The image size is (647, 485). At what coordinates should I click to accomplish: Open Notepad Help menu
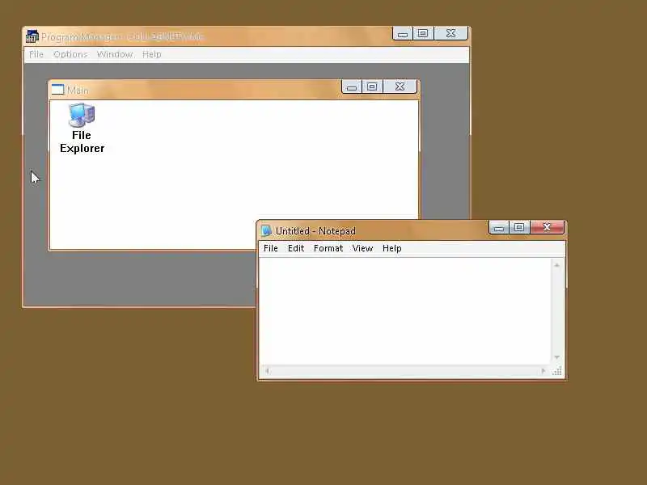click(392, 248)
